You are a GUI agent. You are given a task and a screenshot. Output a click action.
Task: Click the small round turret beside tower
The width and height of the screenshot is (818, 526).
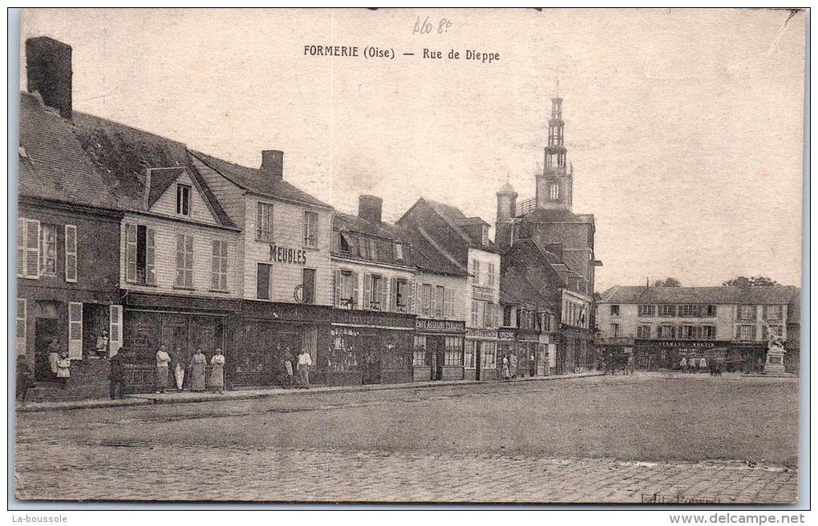[x=506, y=205]
